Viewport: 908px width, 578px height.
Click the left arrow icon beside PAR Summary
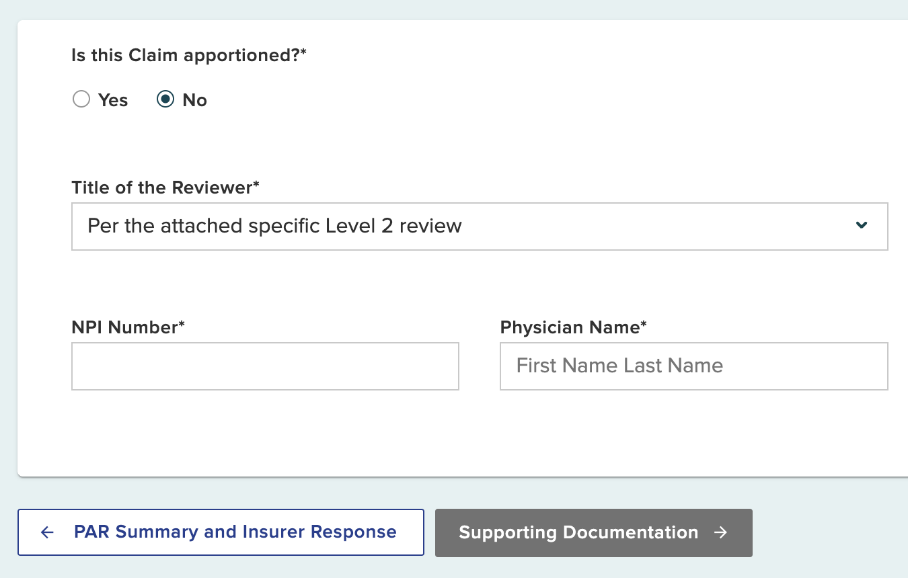click(46, 532)
